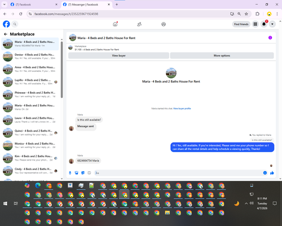282x226 pixels.
Task: Open the Chrome profile avatar
Action: [269, 14]
